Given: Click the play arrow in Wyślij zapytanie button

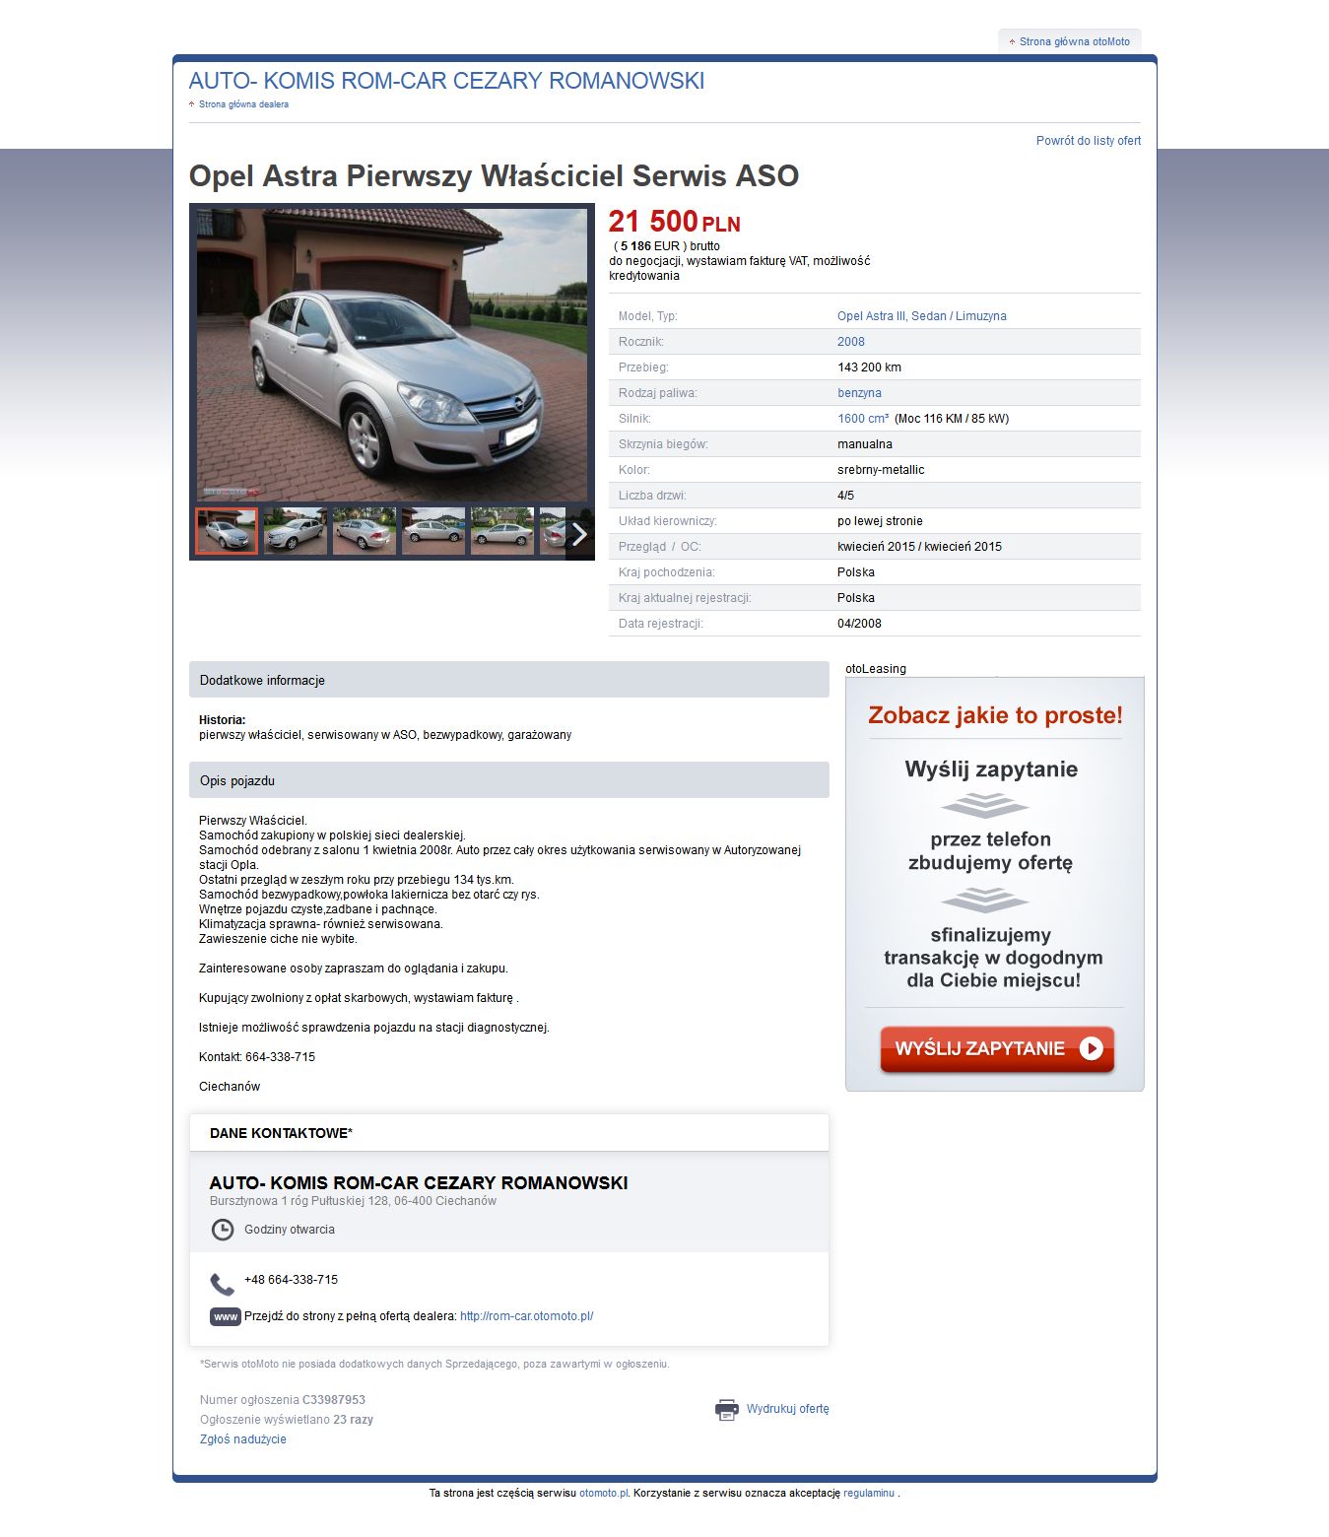Looking at the screenshot, I should pos(1091,1048).
